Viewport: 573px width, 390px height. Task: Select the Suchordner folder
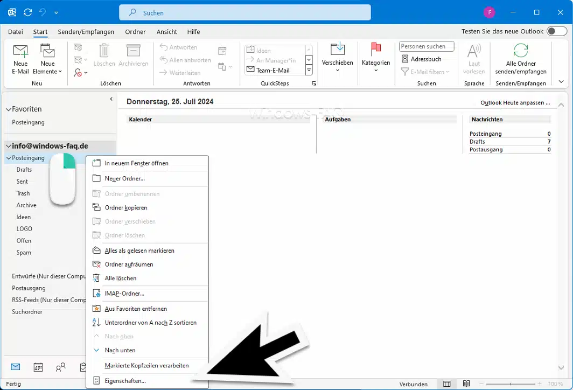(27, 312)
